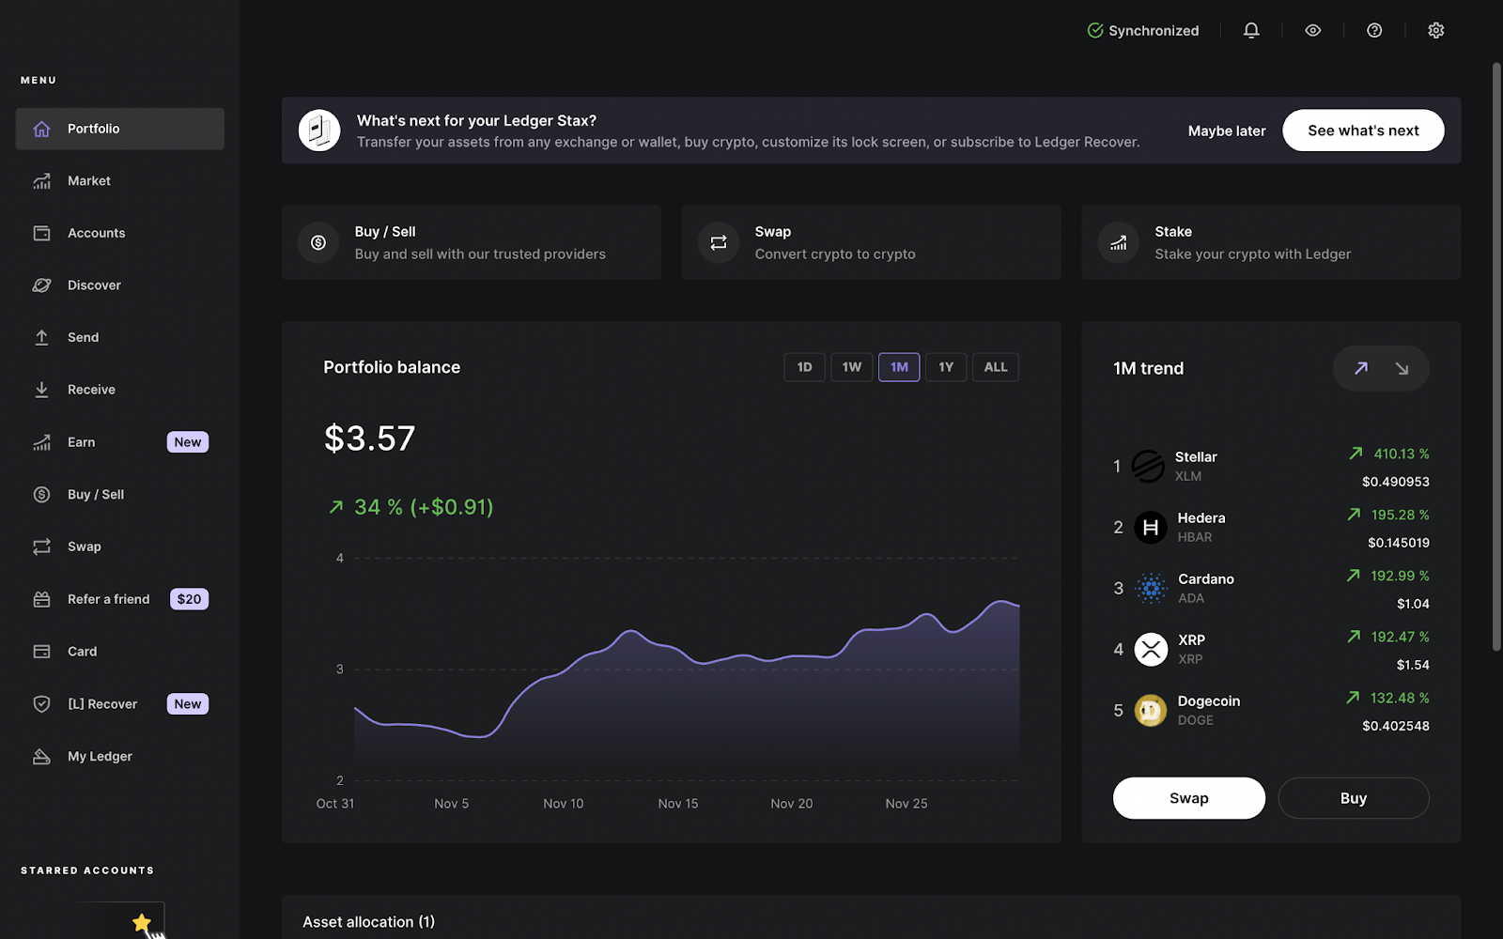Click the Send arrow icon in sidebar

click(x=42, y=336)
